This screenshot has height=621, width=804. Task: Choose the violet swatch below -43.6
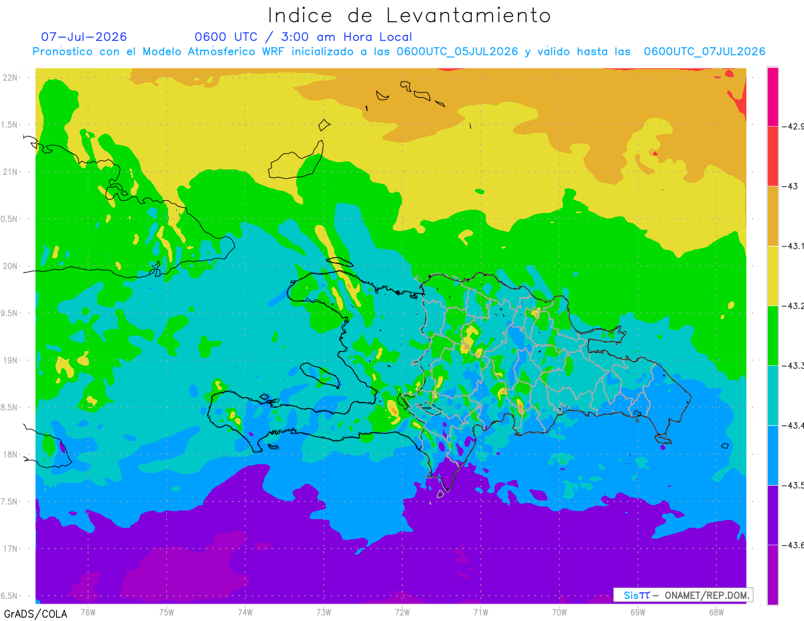773,575
